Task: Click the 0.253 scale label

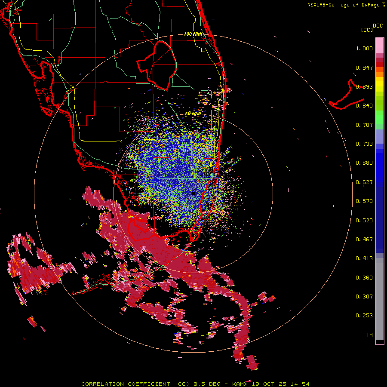Action: 364,316
